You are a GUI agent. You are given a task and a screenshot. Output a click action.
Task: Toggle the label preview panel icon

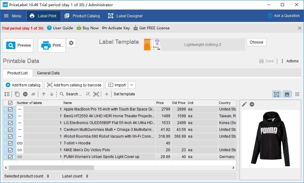(x=277, y=94)
